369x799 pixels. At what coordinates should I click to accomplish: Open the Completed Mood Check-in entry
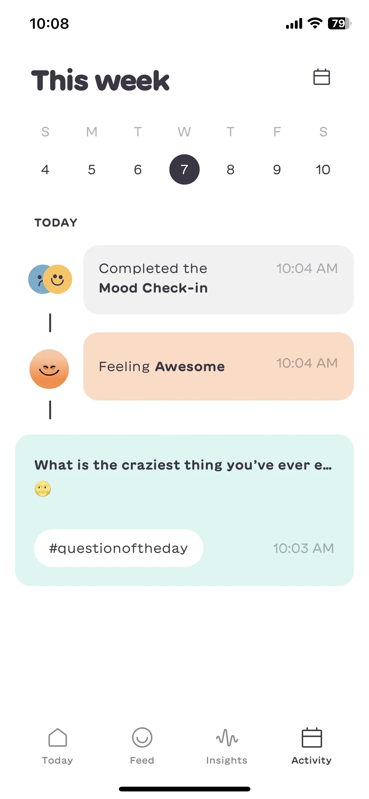tap(218, 280)
